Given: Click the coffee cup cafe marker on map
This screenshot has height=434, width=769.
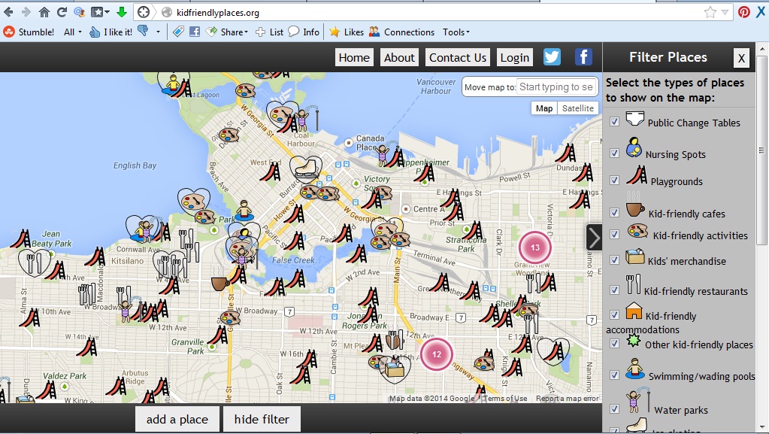Looking at the screenshot, I should (x=219, y=284).
